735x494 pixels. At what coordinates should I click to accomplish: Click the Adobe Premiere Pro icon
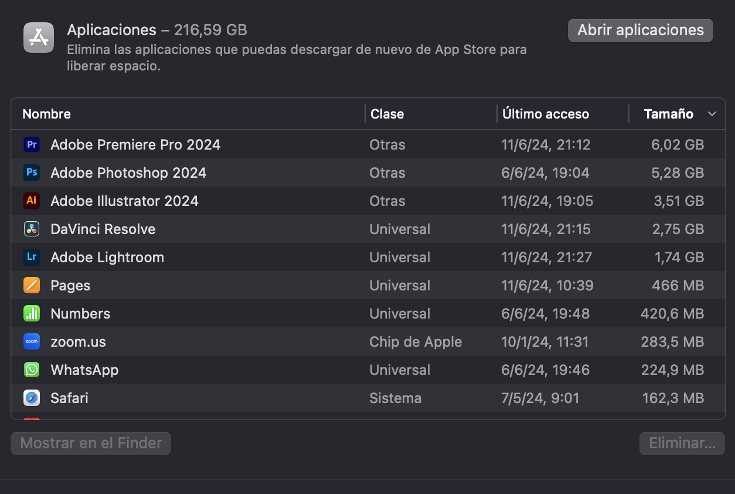point(32,144)
